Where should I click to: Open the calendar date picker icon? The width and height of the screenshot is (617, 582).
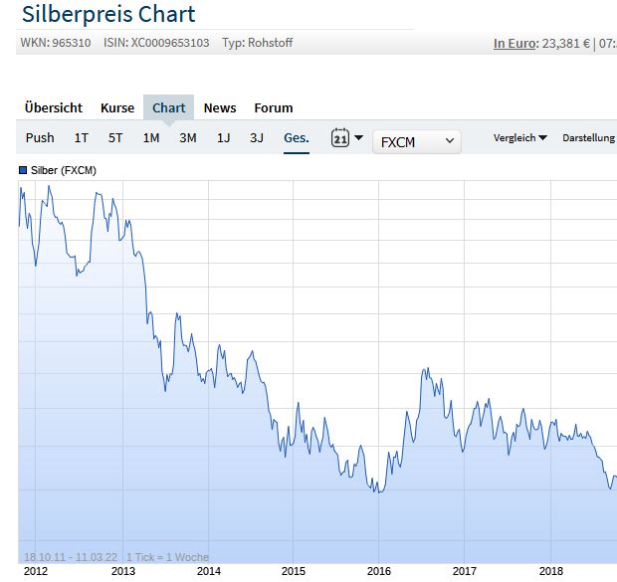pyautogui.click(x=340, y=138)
